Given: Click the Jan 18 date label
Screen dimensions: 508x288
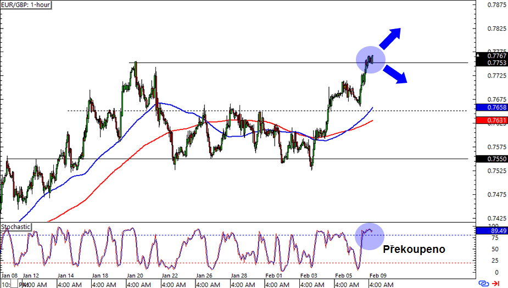Looking at the screenshot, I should 100,276.
